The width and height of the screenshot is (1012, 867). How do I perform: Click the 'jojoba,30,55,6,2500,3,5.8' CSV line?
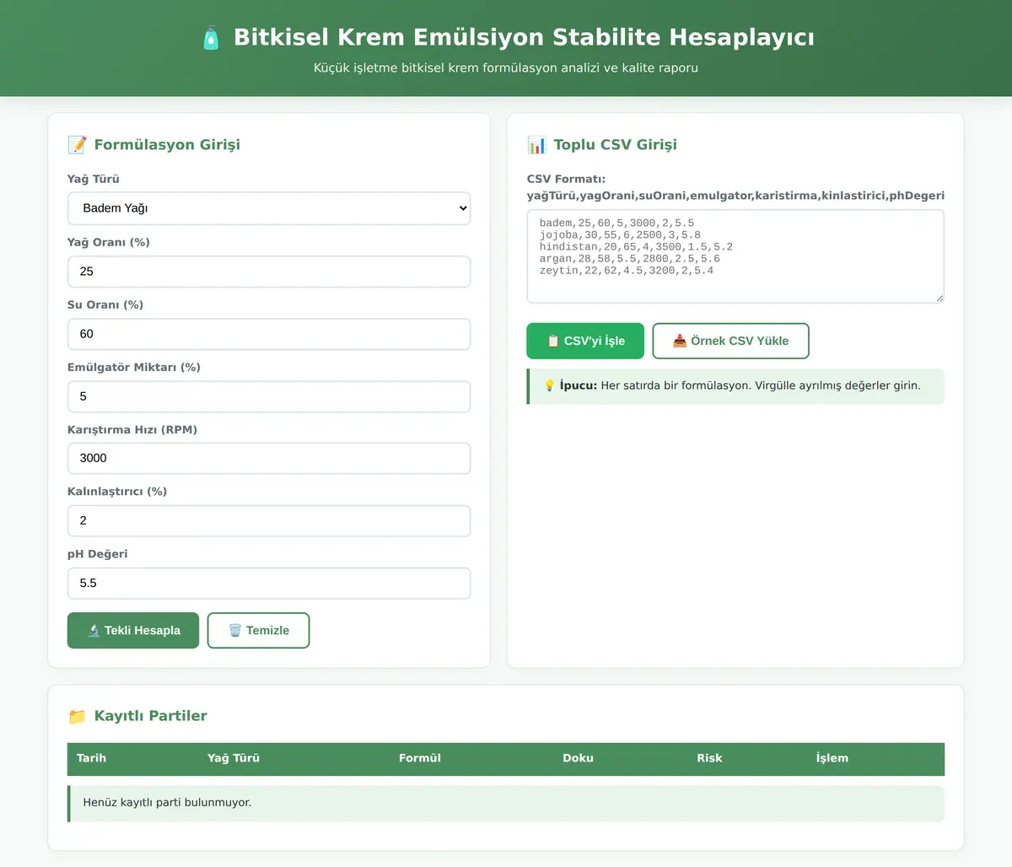click(620, 235)
